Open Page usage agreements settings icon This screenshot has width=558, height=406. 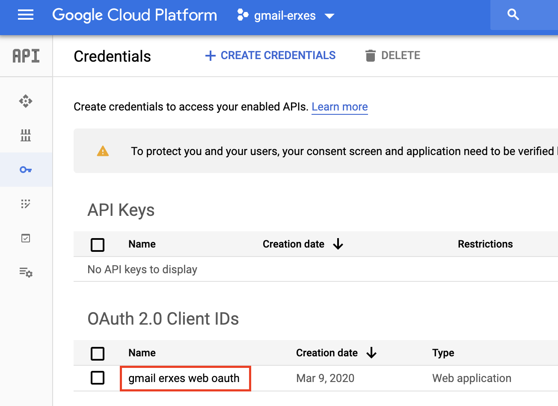point(26,272)
